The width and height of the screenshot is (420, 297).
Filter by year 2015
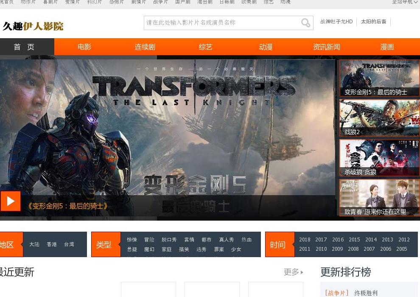point(354,239)
